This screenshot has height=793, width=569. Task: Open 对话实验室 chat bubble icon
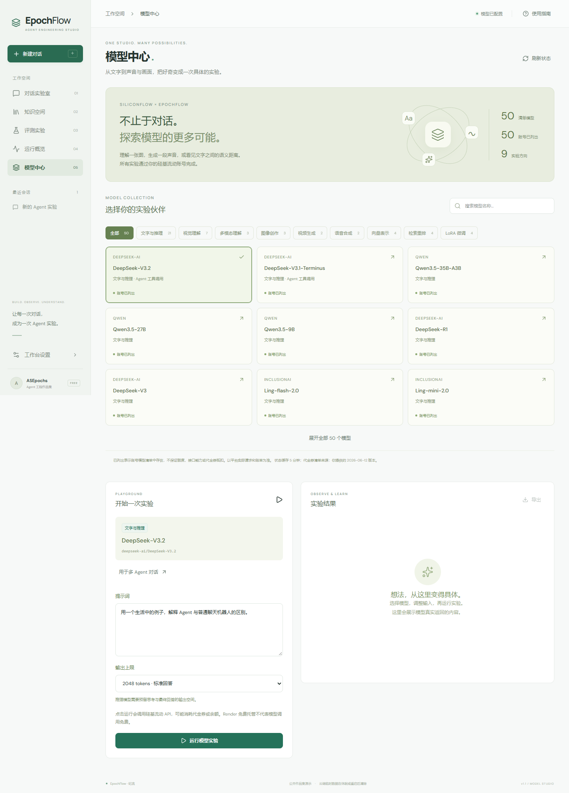coord(16,93)
